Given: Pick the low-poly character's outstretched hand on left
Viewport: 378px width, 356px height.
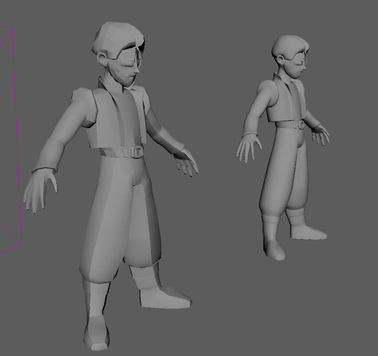Looking at the screenshot, I should 39,191.
